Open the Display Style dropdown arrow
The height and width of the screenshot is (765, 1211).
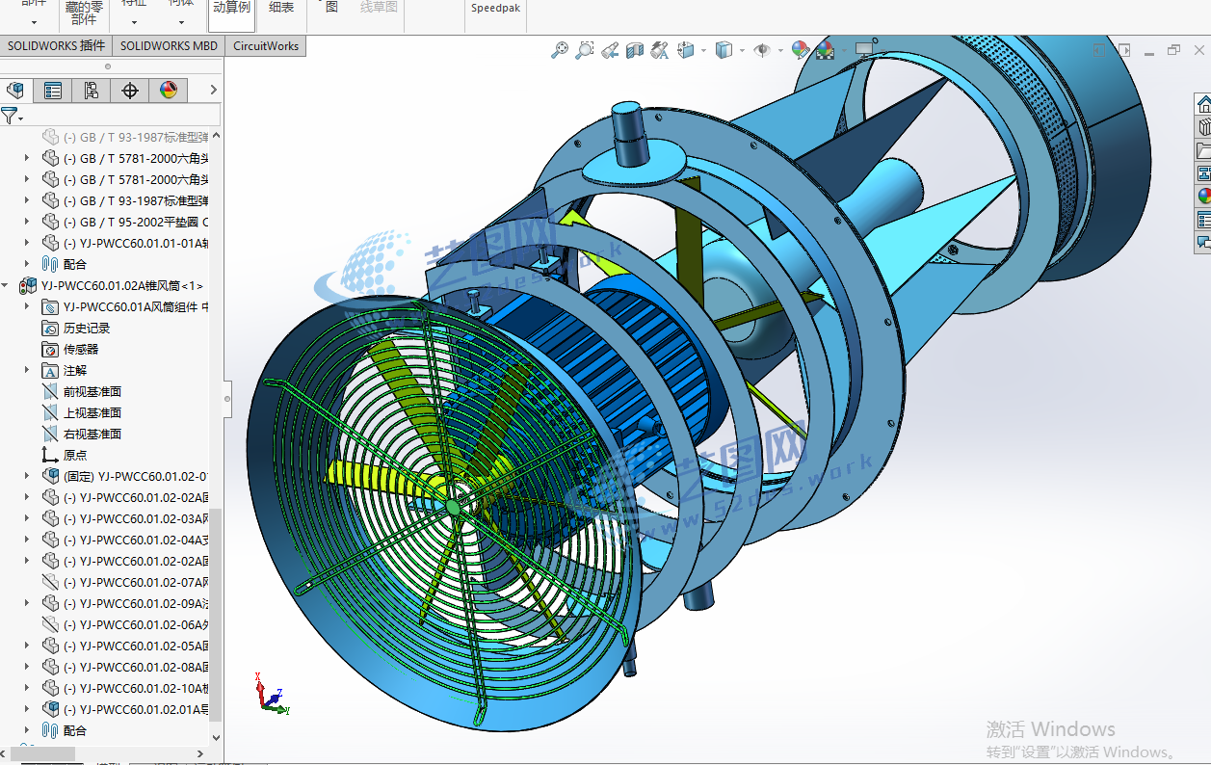click(742, 50)
